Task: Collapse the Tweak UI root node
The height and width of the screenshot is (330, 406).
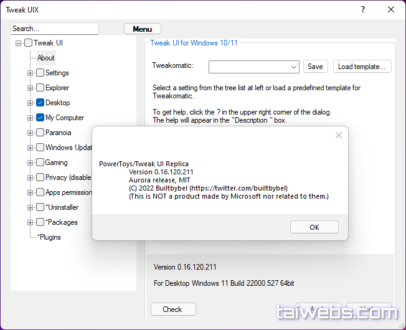Action: click(x=19, y=43)
